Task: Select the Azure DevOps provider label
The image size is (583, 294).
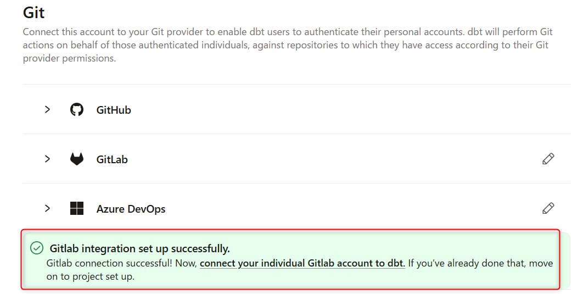Action: click(x=131, y=209)
